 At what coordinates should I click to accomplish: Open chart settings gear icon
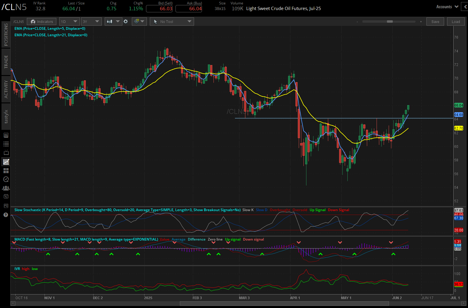click(x=126, y=21)
